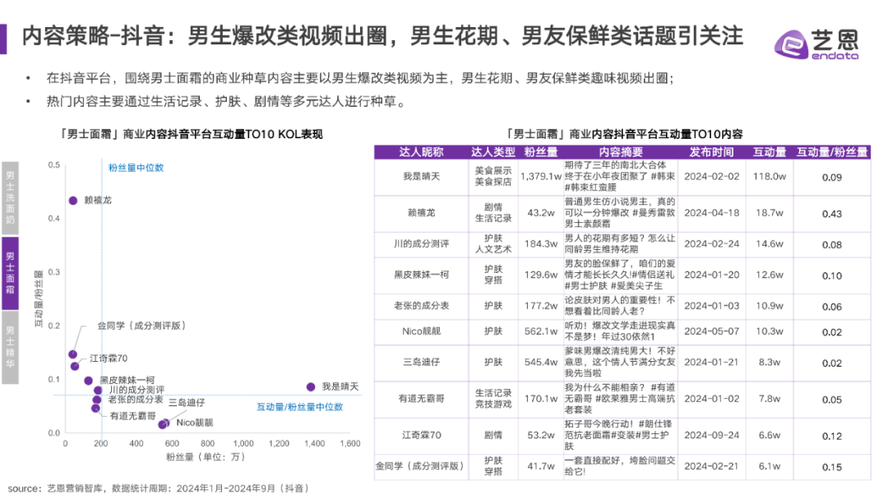
Task: Click the 艺恩 endata logo
Action: click(816, 44)
